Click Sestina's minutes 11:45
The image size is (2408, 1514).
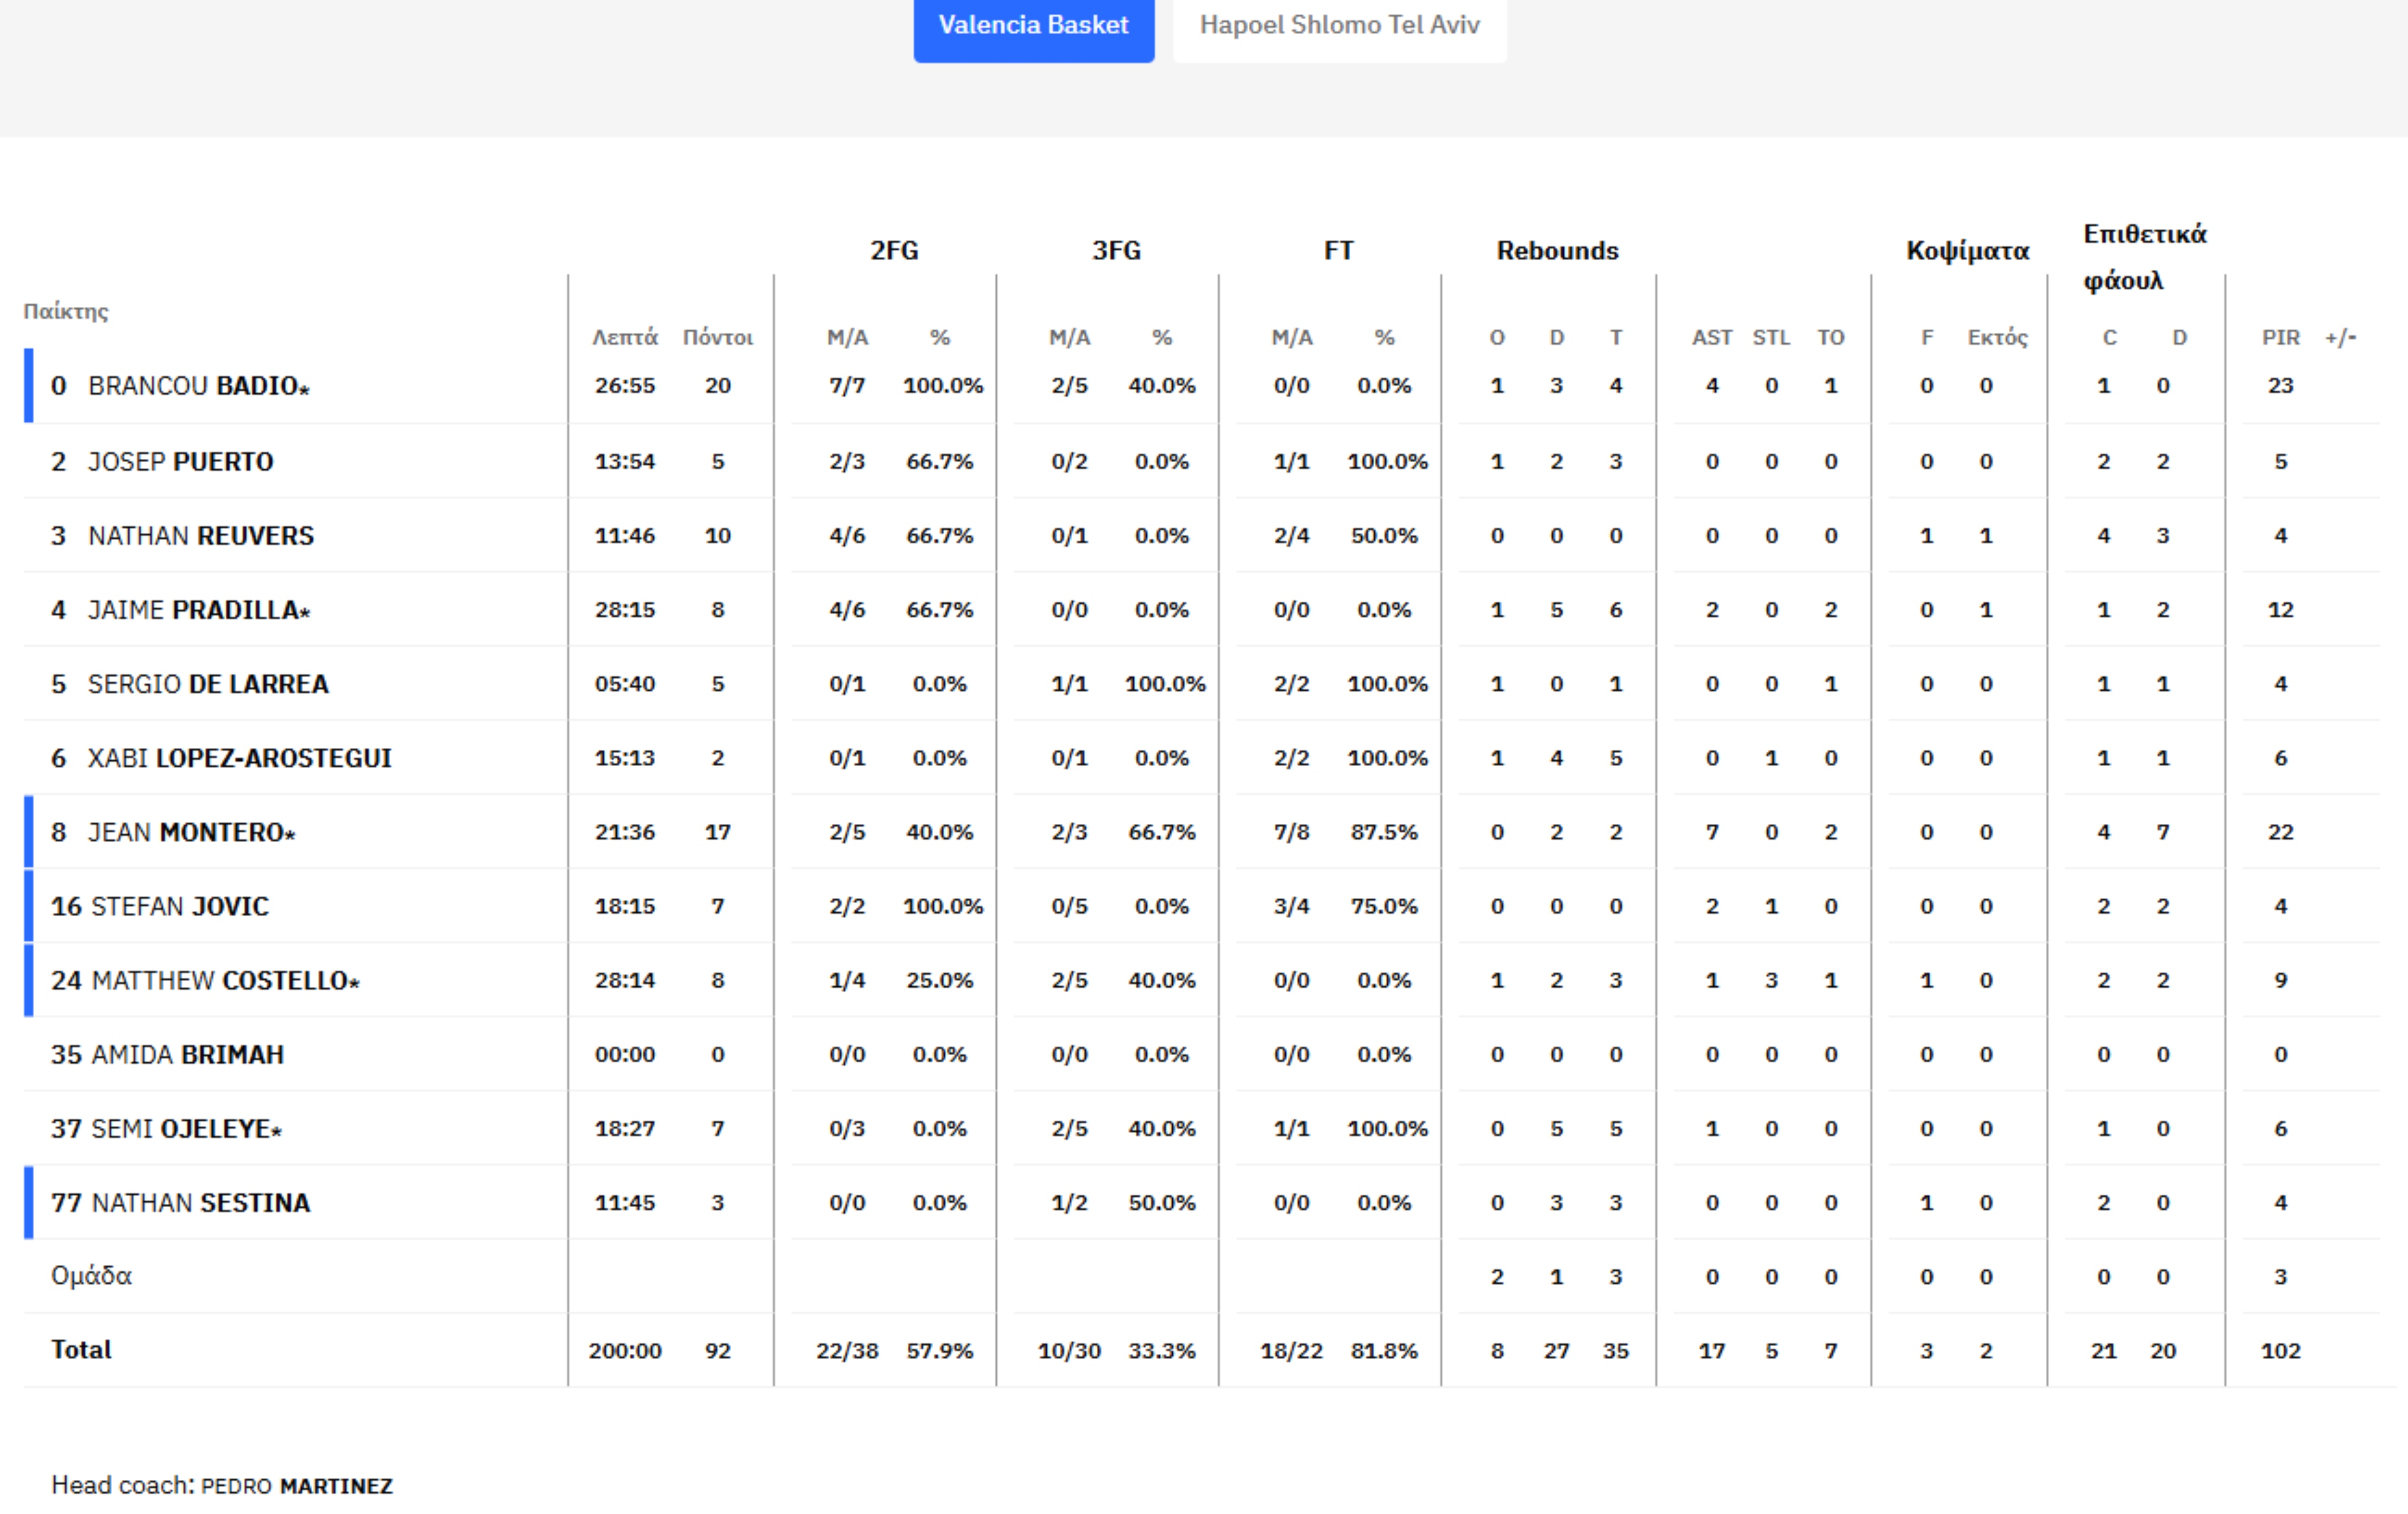pos(625,1202)
